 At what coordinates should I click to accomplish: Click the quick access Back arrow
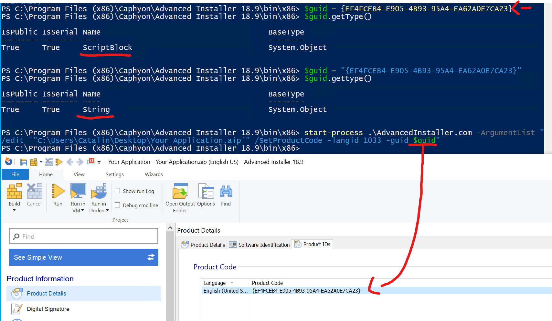[x=70, y=162]
